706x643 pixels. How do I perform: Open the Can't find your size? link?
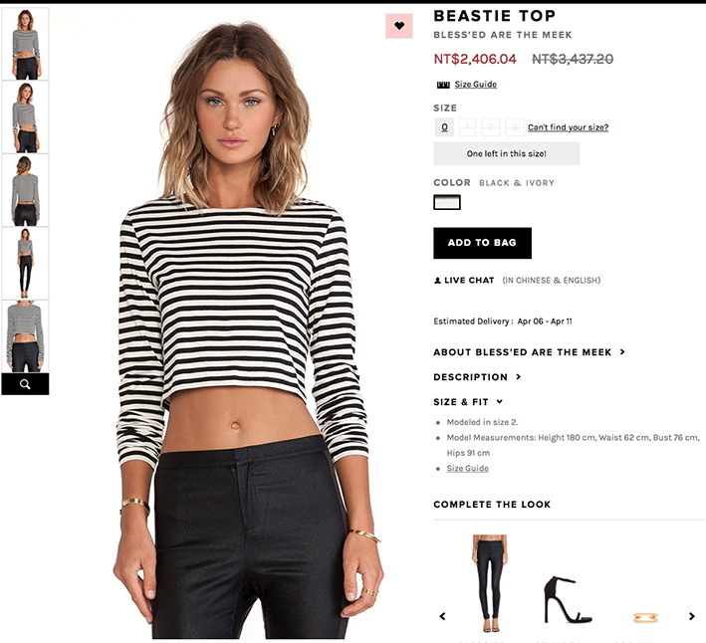(x=568, y=127)
